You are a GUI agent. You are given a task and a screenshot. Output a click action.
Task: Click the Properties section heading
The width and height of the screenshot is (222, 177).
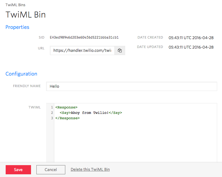click(17, 27)
